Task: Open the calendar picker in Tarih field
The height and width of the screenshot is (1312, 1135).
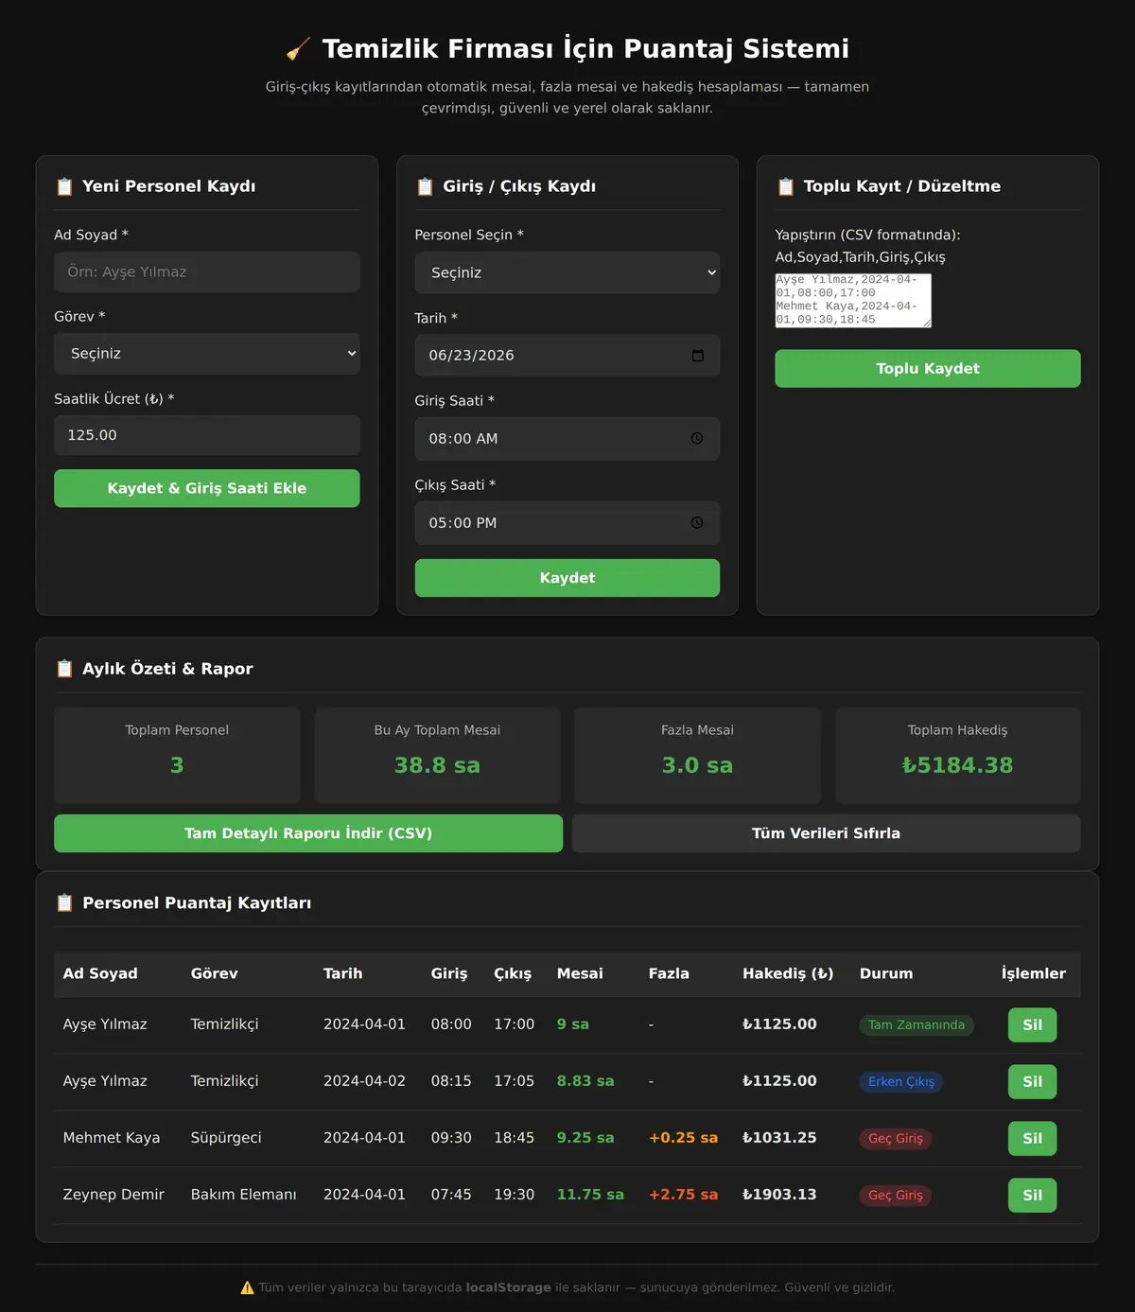Action: click(x=698, y=356)
